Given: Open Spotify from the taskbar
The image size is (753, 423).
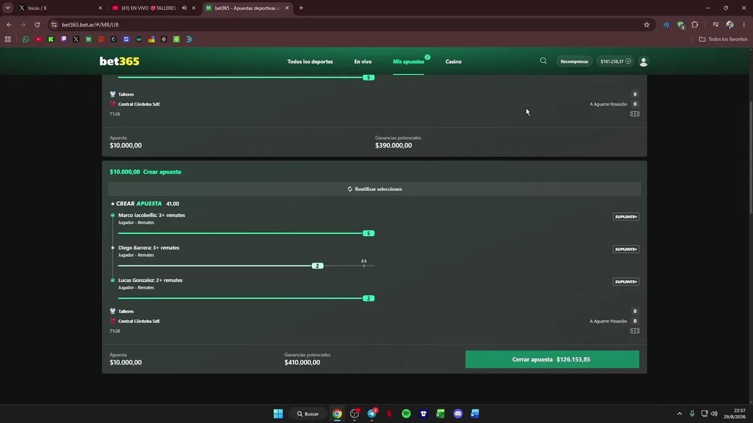Looking at the screenshot, I should pos(406,414).
